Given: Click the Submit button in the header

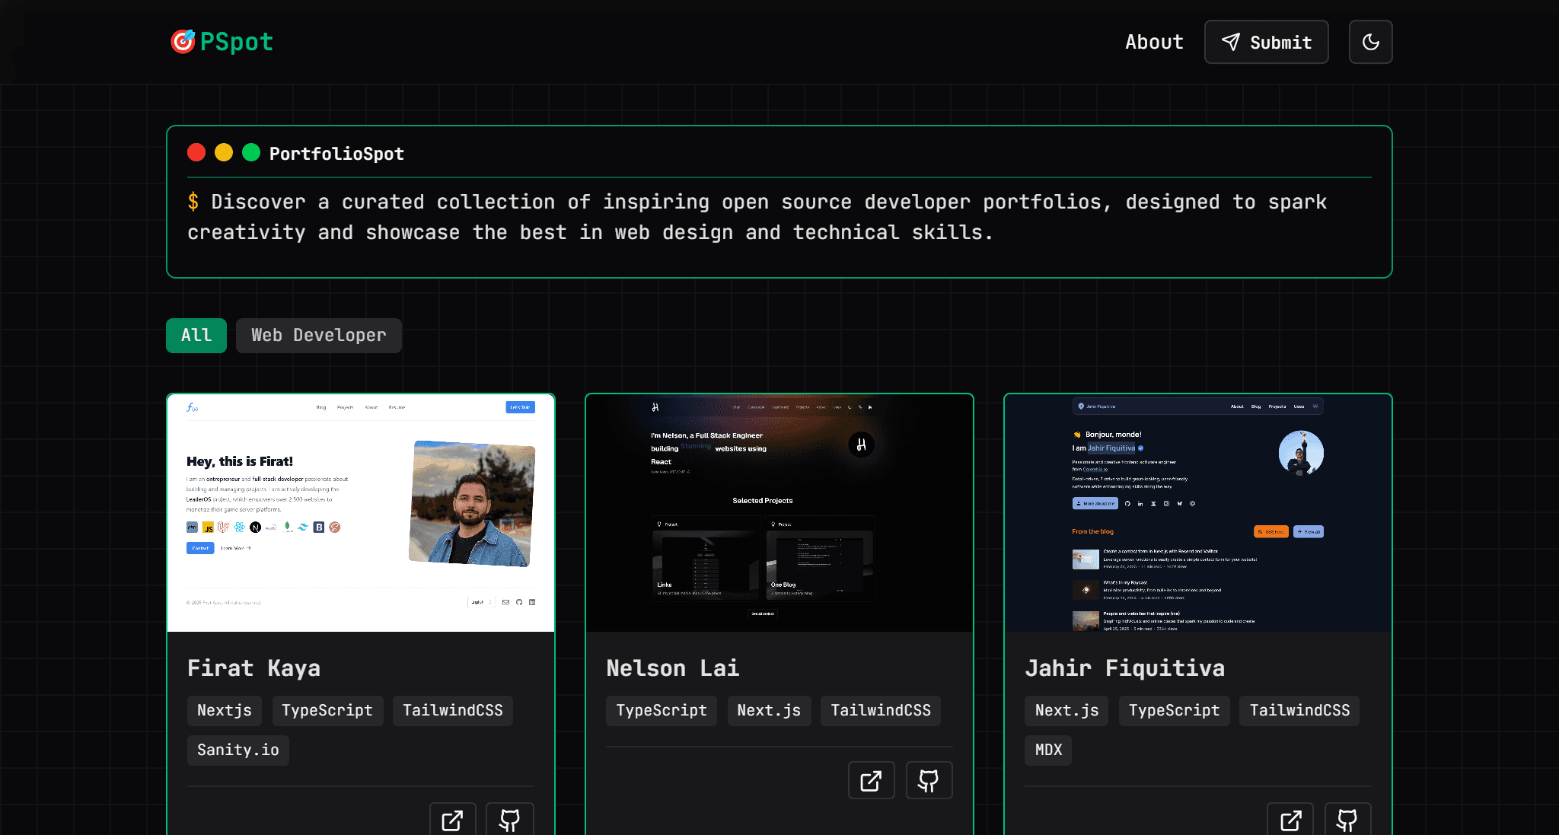Looking at the screenshot, I should 1266,42.
